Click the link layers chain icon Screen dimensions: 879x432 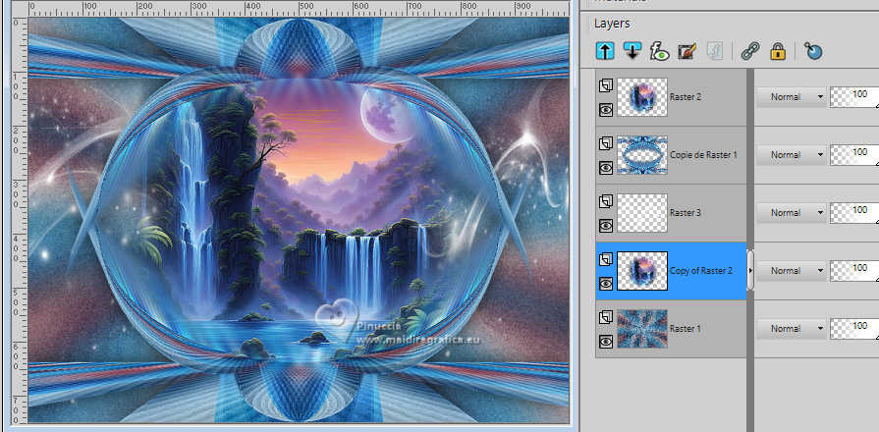tap(749, 51)
